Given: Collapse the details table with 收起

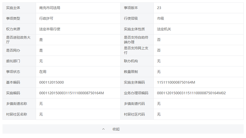Looking at the screenshot, I should [x=116, y=129].
